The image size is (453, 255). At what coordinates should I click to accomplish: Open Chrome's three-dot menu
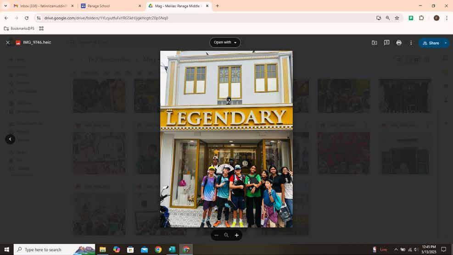(x=447, y=18)
